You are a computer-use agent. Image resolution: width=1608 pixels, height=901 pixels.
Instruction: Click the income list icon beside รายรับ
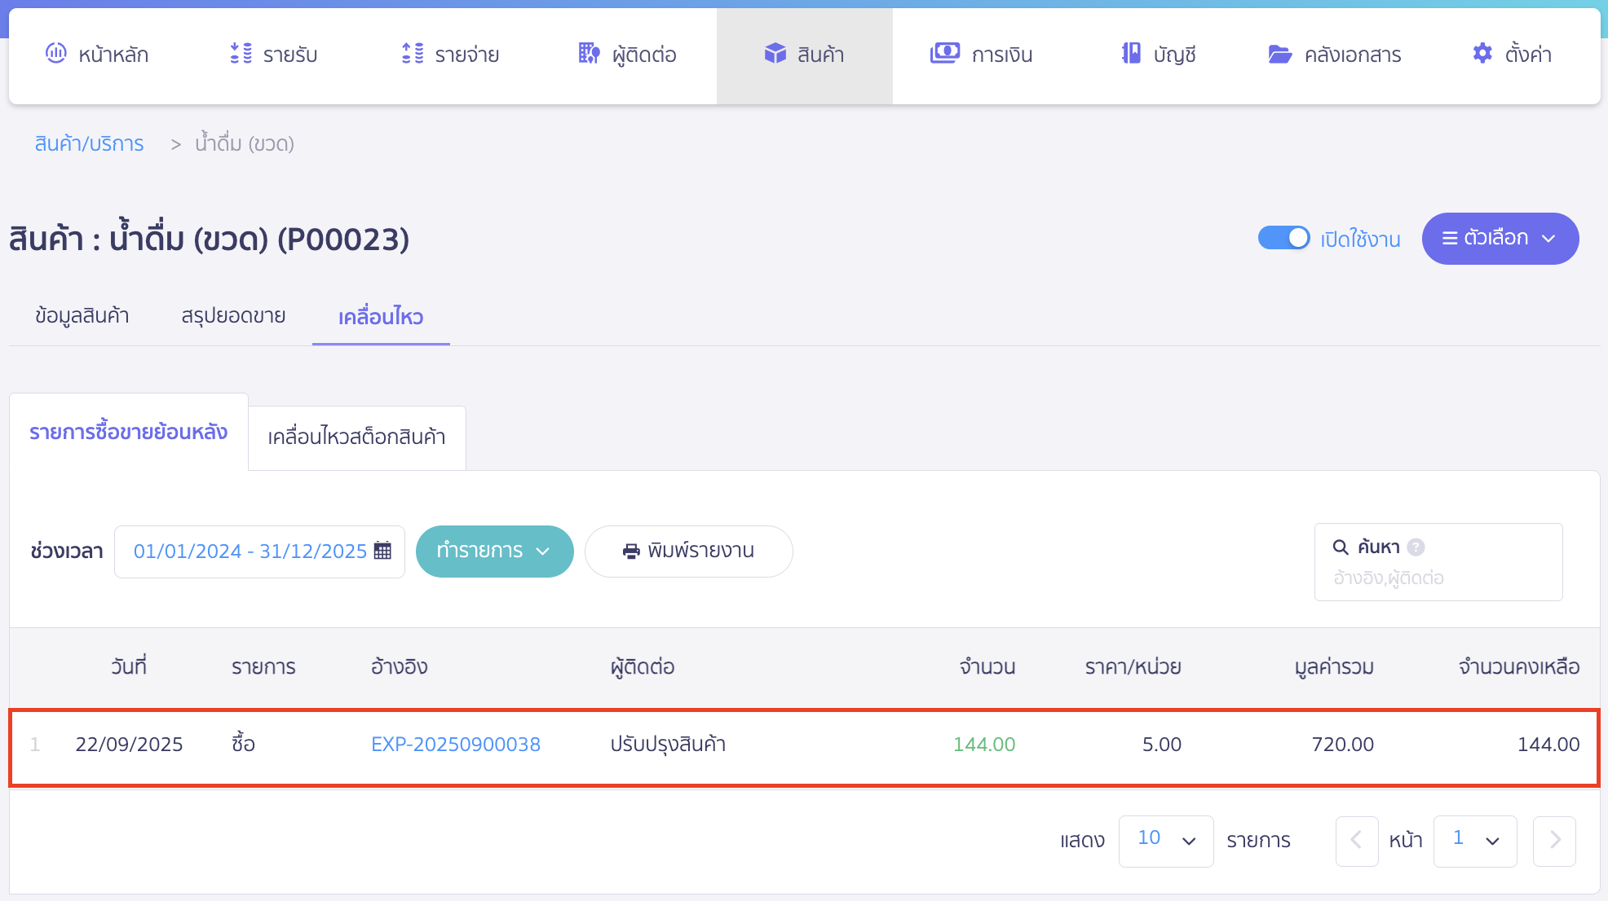point(241,54)
